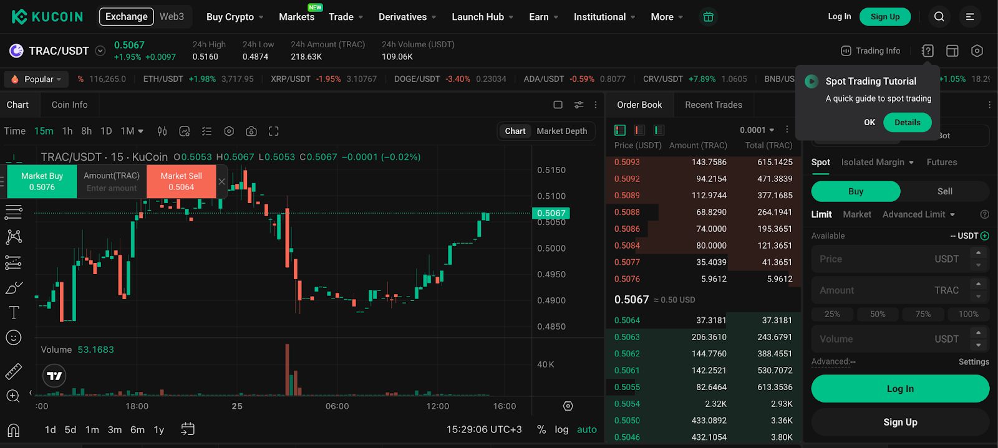Show sell orders only view
Image resolution: width=998 pixels, height=448 pixels.
tap(639, 130)
